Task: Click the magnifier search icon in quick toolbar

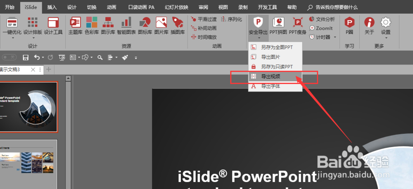Action: click(x=100, y=57)
